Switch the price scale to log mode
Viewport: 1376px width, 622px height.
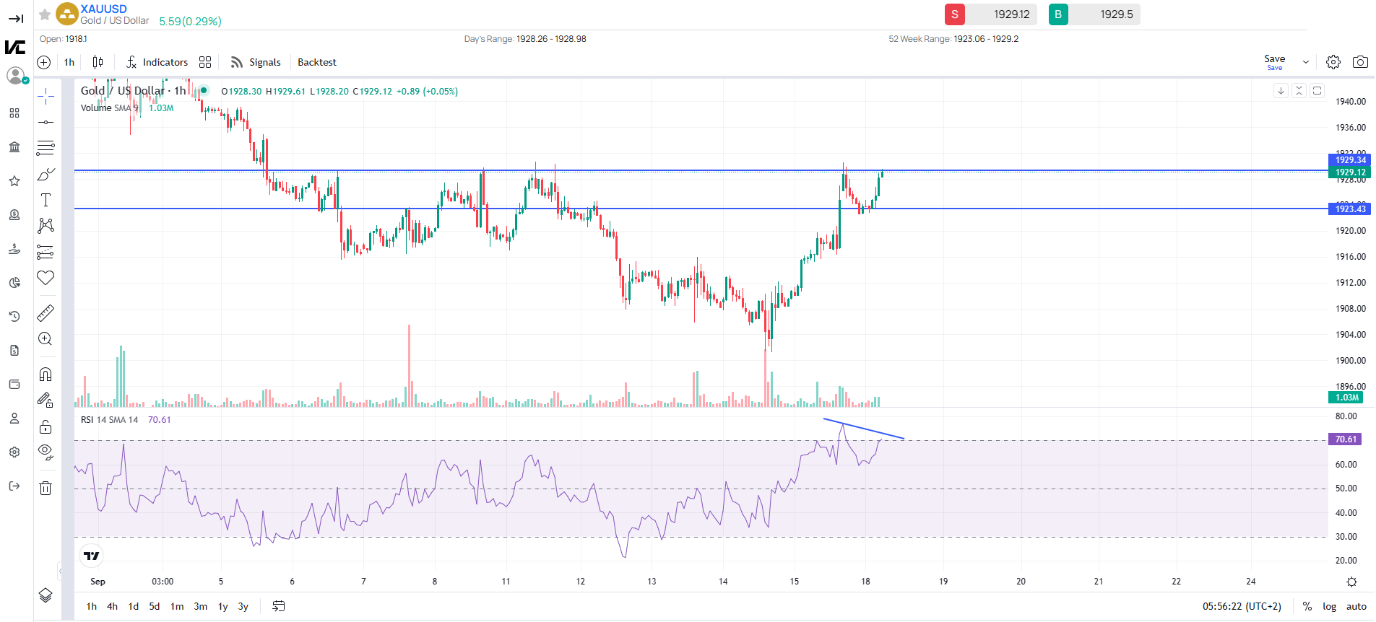point(1329,606)
